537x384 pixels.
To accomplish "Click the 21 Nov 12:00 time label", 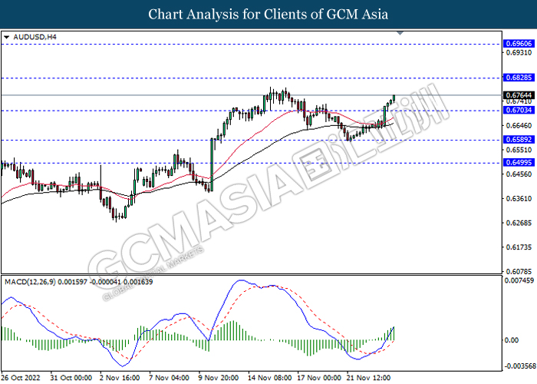I will pos(368,378).
